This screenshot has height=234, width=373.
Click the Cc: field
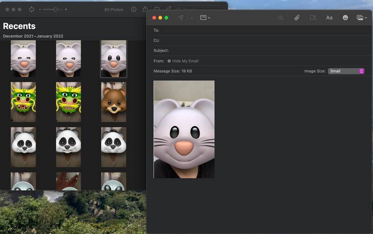[262, 40]
